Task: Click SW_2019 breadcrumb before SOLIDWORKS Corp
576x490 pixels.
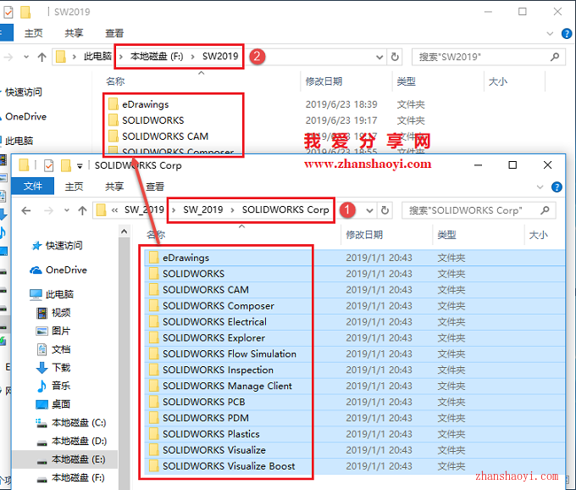Action: (x=203, y=210)
